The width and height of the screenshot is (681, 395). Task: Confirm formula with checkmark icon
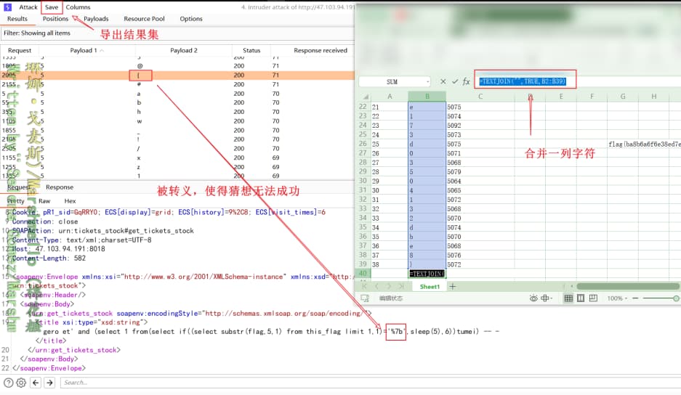(455, 81)
